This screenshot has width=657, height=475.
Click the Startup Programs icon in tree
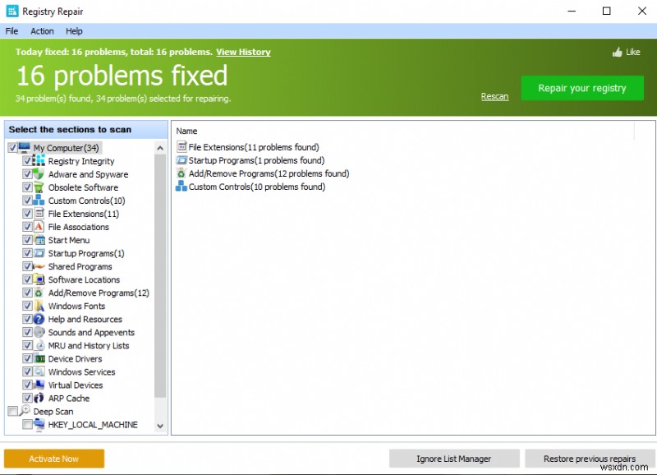[39, 253]
